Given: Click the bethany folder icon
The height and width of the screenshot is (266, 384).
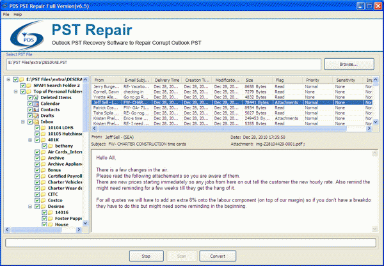Looking at the screenshot, I should [x=51, y=146].
